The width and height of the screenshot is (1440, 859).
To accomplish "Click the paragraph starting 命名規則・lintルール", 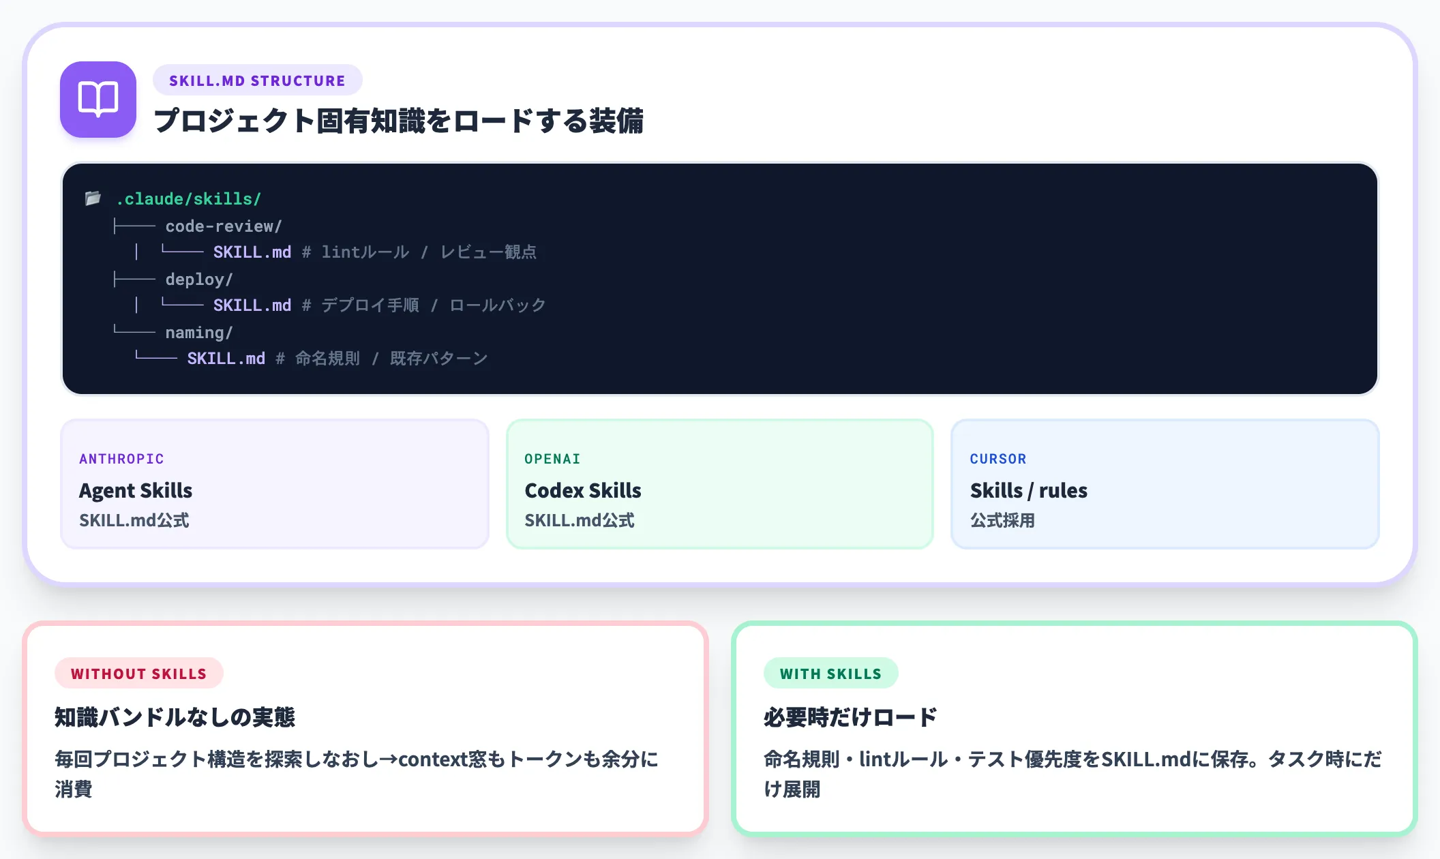I will pos(1072,774).
